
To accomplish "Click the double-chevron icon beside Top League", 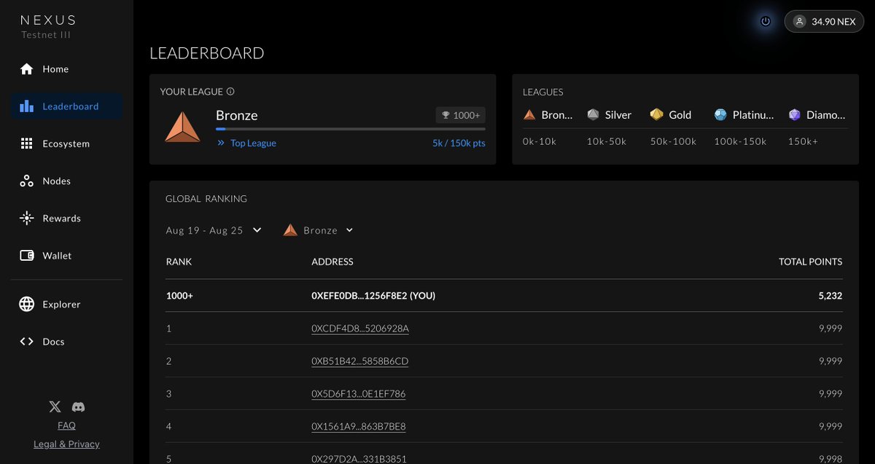I will coord(221,143).
